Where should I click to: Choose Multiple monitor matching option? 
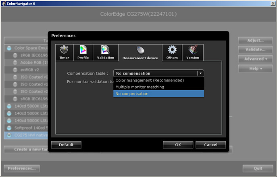click(158, 87)
